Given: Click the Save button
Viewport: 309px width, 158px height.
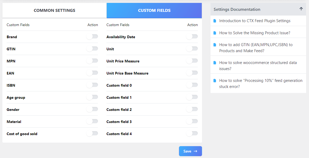Looking at the screenshot, I should (x=190, y=151).
